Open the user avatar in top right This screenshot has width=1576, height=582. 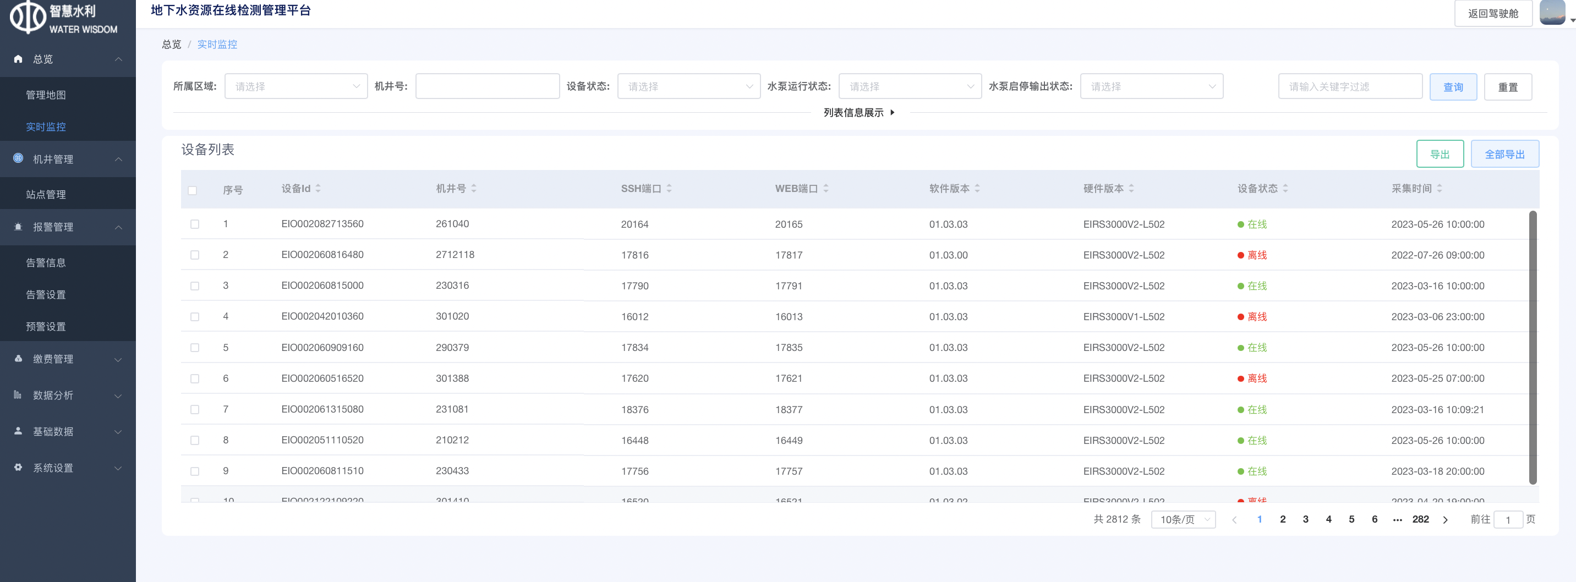[x=1552, y=13]
